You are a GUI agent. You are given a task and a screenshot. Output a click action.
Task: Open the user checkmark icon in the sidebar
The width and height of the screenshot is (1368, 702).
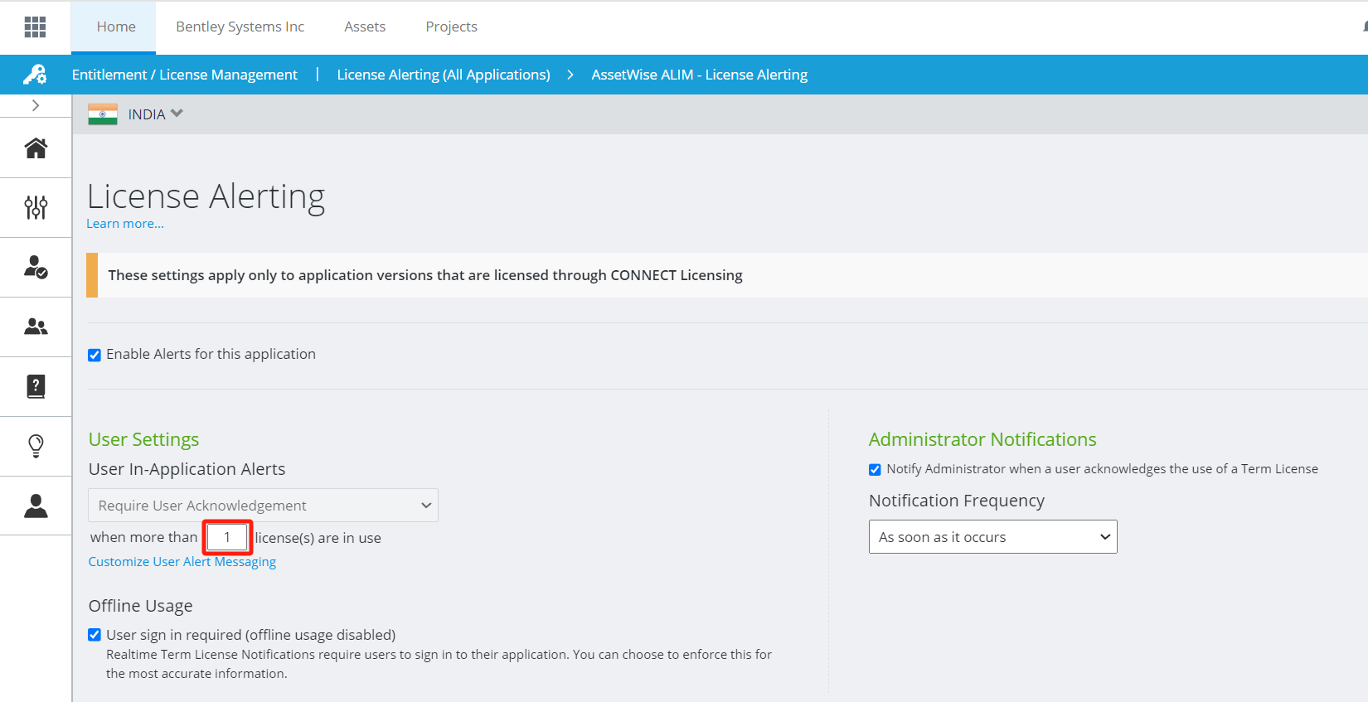[x=36, y=267]
